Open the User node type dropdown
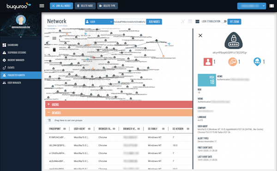This screenshot has width=277, height=171. click(99, 22)
